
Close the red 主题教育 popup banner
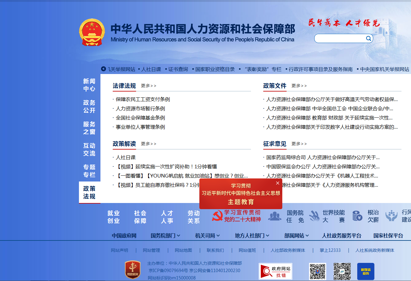[x=278, y=183]
